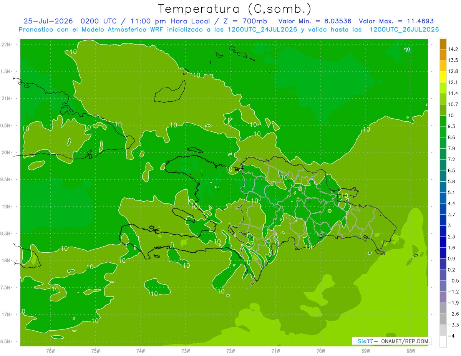
Task: Pick the yellow swatch between 12.1 and 12.8
Action: pos(443,77)
